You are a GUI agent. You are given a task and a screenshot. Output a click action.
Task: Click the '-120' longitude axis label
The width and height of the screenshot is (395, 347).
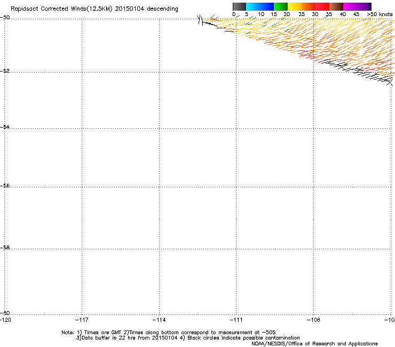pyautogui.click(x=5, y=320)
